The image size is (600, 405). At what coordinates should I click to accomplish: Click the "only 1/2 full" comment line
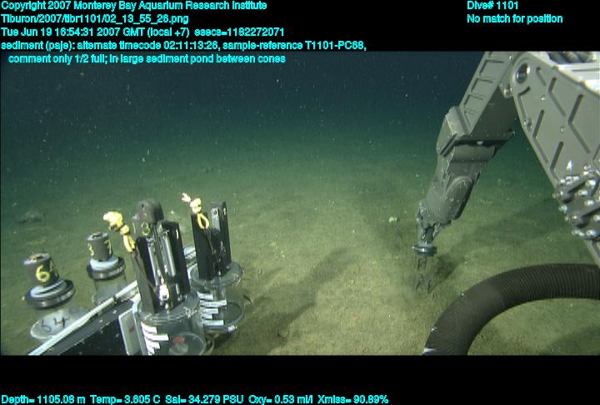pyautogui.click(x=147, y=58)
